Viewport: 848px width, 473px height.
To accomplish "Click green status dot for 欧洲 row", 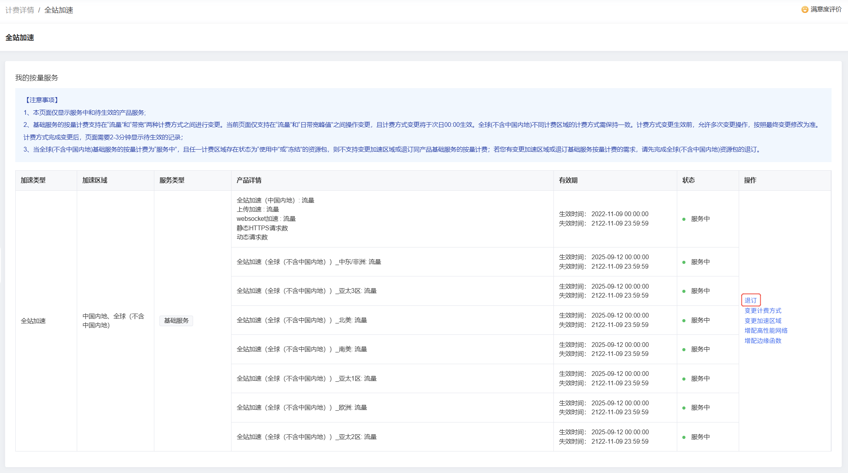I will coord(684,408).
